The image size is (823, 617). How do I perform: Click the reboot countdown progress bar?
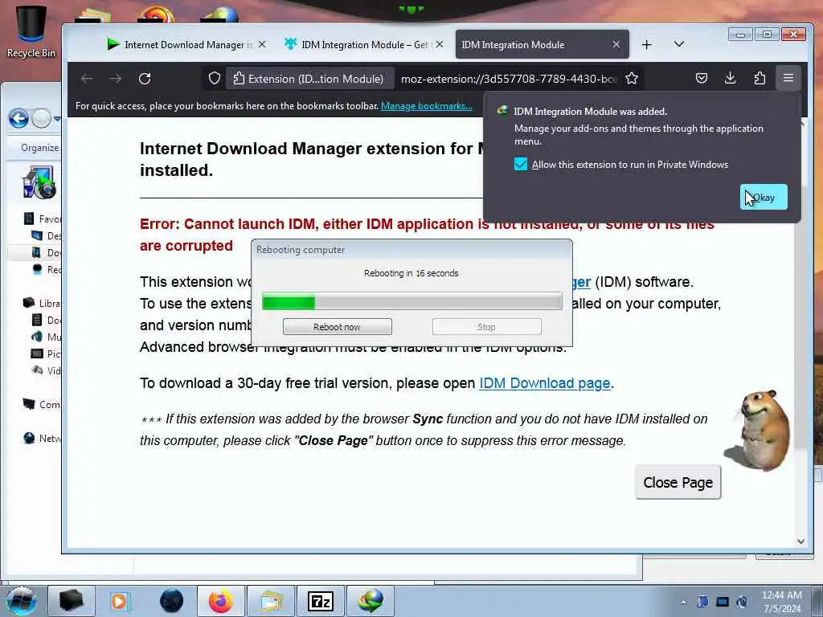click(412, 302)
